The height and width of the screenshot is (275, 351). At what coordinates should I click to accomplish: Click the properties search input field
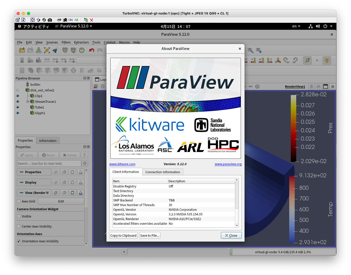[49, 163]
